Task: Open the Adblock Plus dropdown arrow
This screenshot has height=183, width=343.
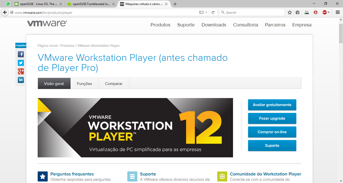Action: (x=328, y=12)
